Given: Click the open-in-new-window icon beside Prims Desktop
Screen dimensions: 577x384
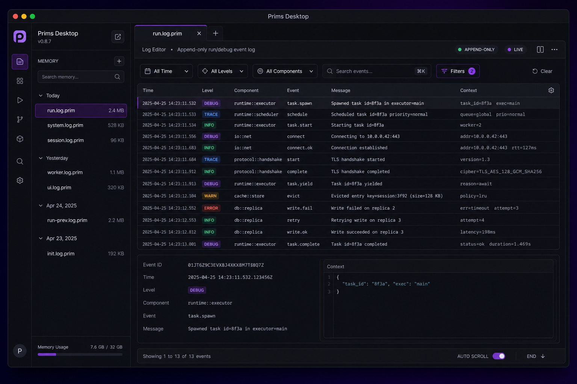Looking at the screenshot, I should tap(118, 37).
